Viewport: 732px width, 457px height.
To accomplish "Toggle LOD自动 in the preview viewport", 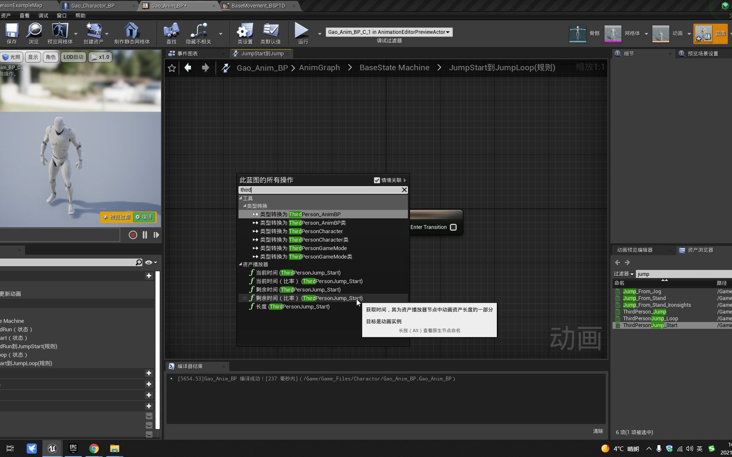I will click(73, 57).
